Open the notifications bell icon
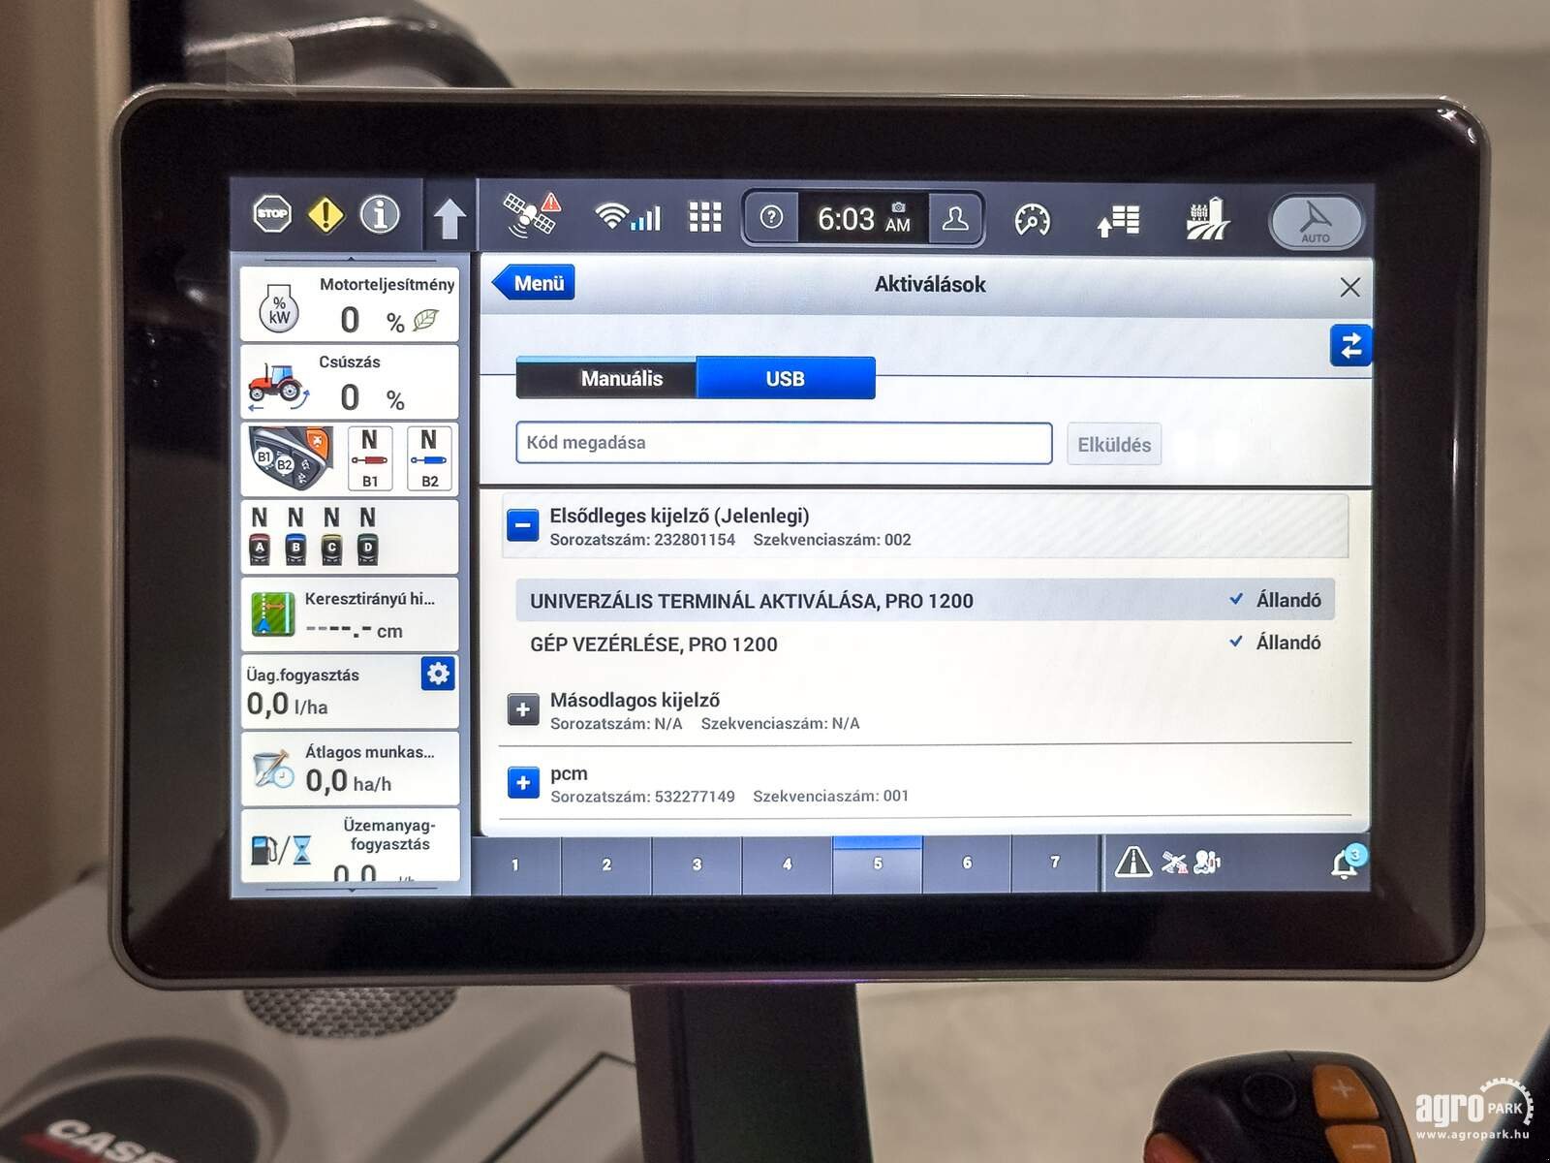1550x1163 pixels. (x=1345, y=863)
